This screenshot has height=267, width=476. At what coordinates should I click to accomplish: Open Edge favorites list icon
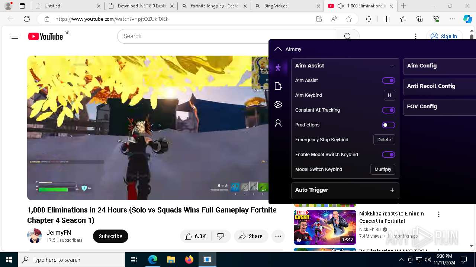coord(403,19)
